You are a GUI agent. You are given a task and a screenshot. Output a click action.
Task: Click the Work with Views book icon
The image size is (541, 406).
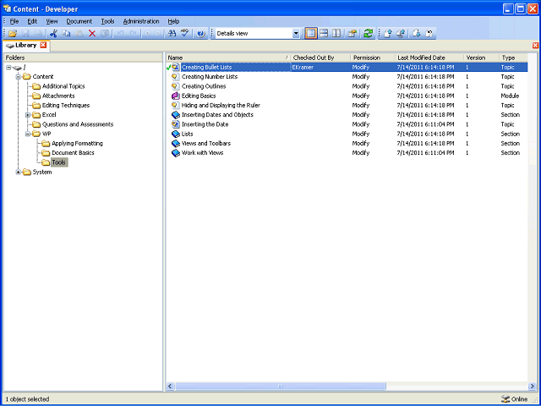(176, 153)
